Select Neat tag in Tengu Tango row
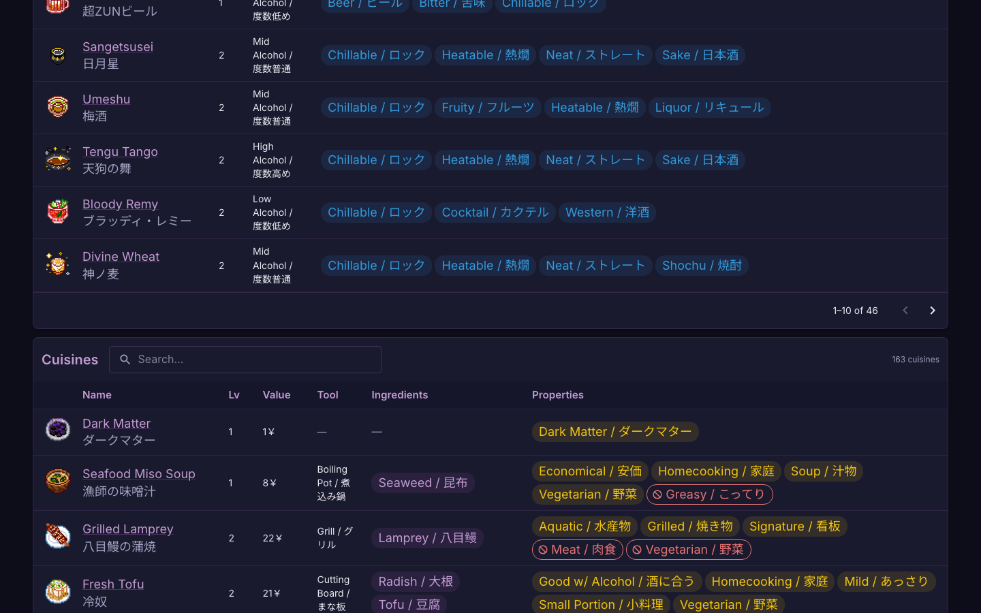Screen dimensions: 981x613 [x=595, y=160]
